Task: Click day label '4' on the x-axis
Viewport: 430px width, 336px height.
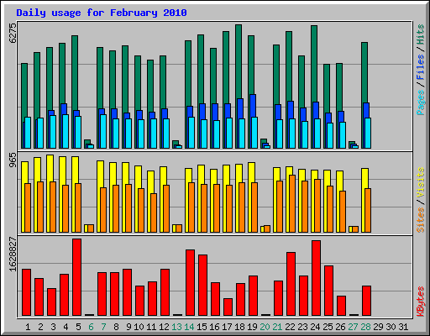Action: tap(66, 327)
